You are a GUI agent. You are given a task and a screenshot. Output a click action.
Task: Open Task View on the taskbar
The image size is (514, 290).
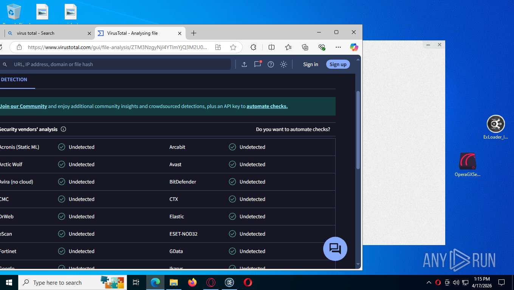(x=136, y=282)
